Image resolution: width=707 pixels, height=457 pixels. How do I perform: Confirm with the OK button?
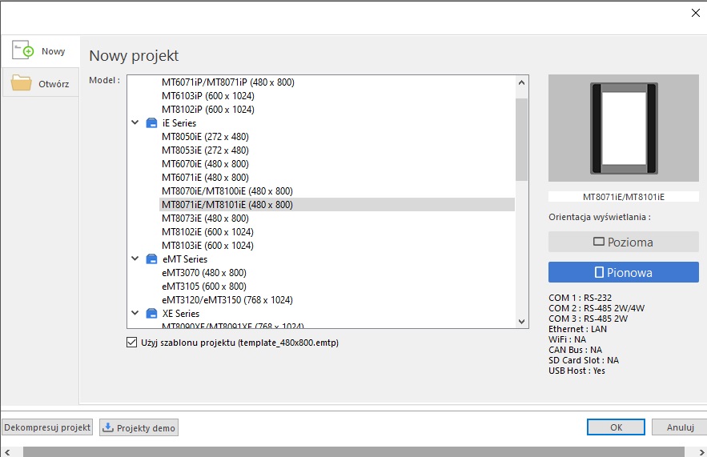(x=616, y=427)
